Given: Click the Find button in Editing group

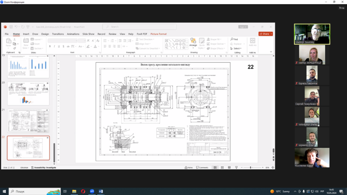Looking at the screenshot, I should (x=235, y=39).
